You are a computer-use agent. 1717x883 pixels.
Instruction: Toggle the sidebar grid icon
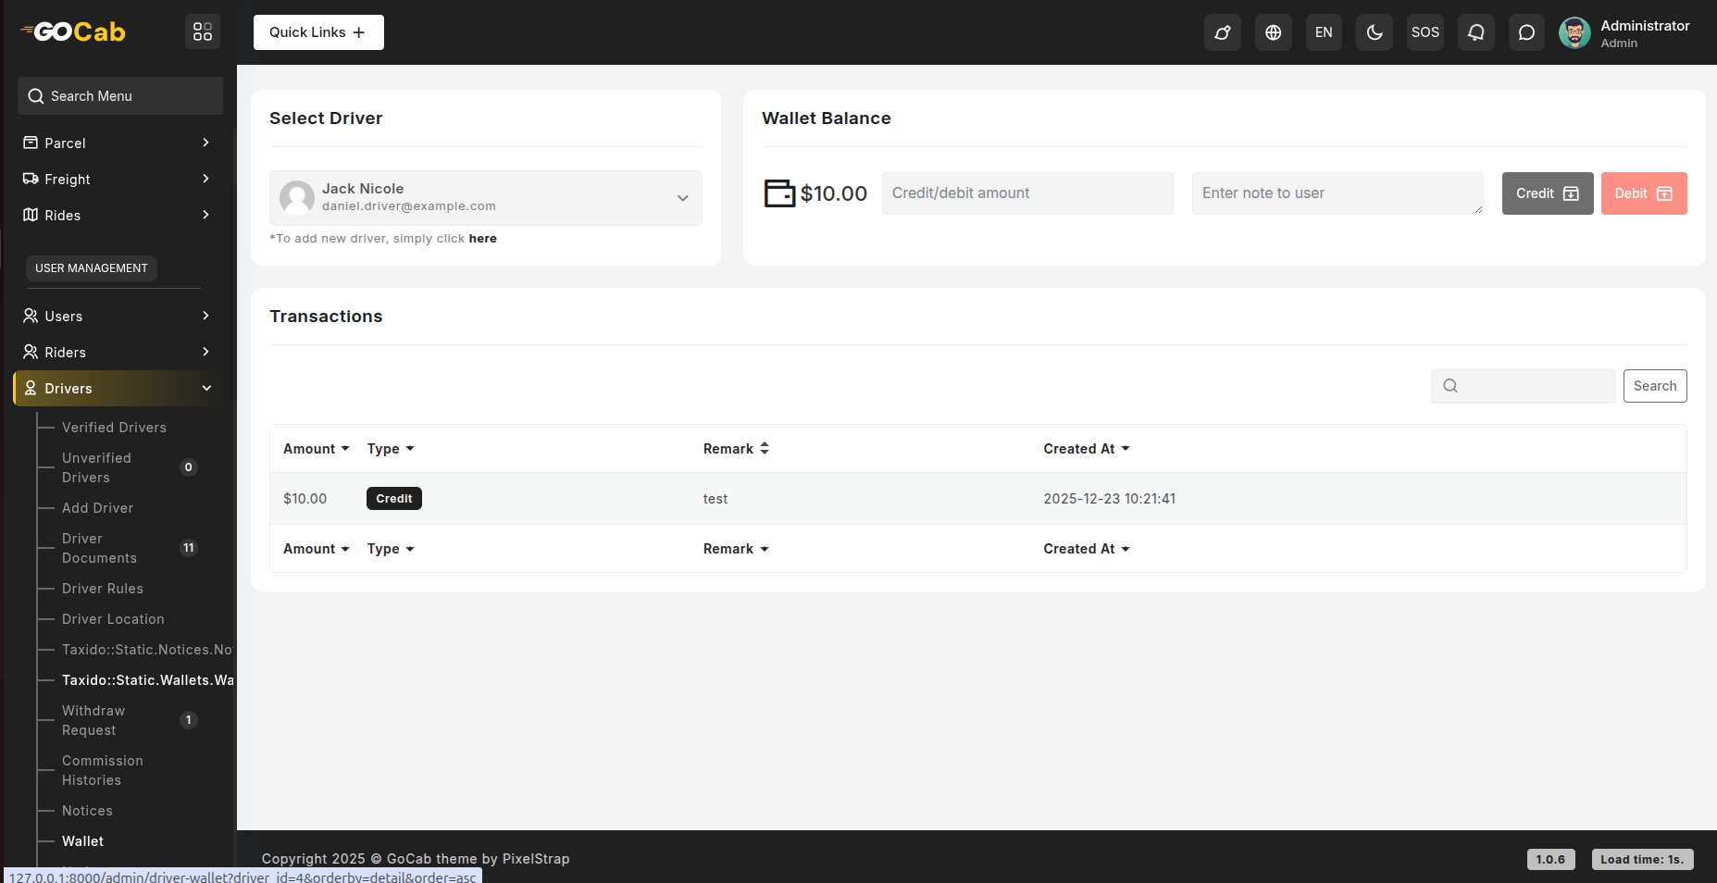(x=203, y=32)
